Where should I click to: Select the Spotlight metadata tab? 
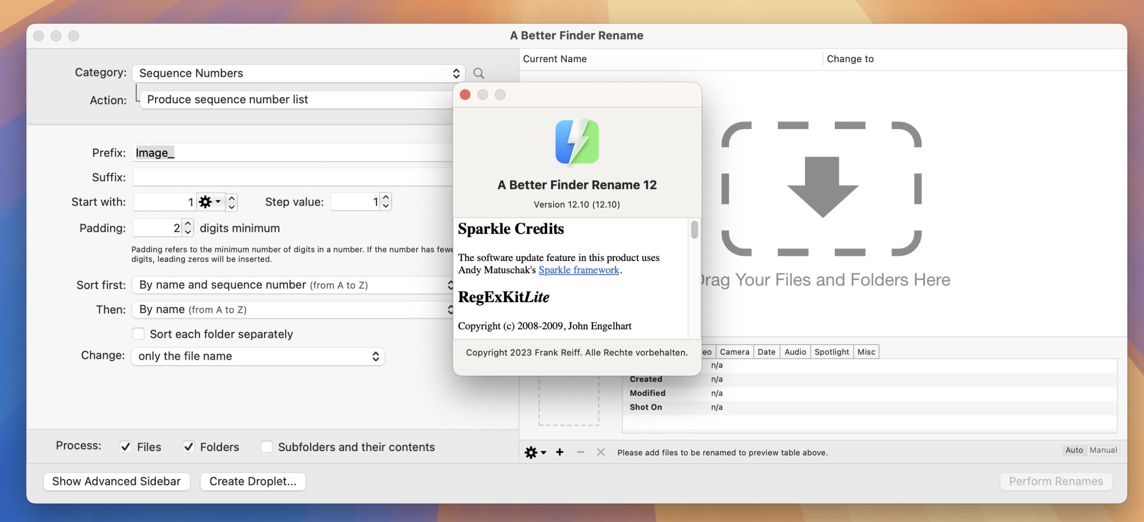(x=831, y=352)
